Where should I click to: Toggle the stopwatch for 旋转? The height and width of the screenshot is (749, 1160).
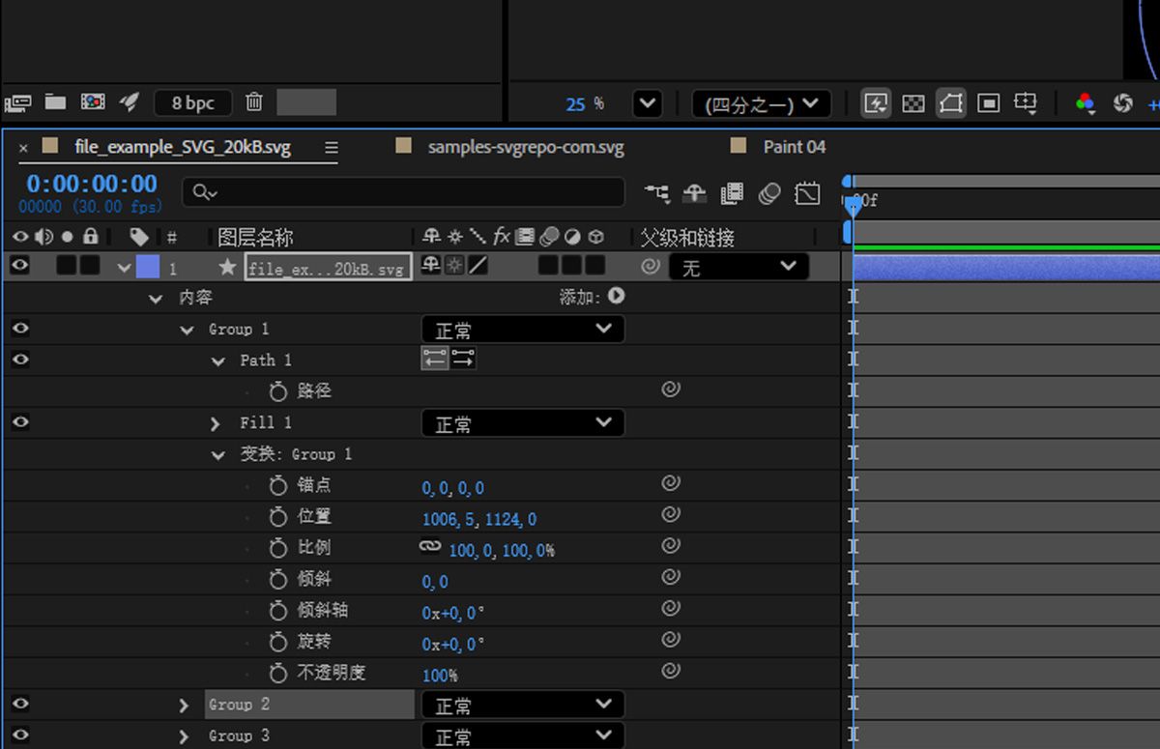pyautogui.click(x=278, y=642)
